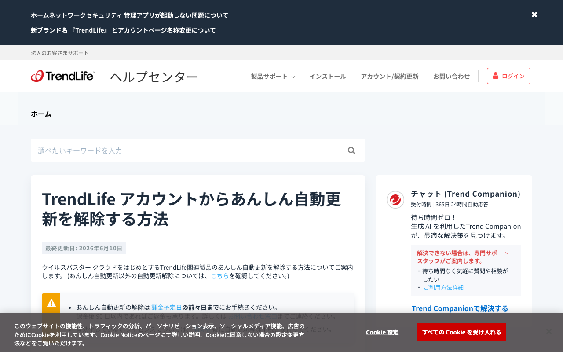
Task: Click Trend Companionで解決する link
Action: (460, 308)
